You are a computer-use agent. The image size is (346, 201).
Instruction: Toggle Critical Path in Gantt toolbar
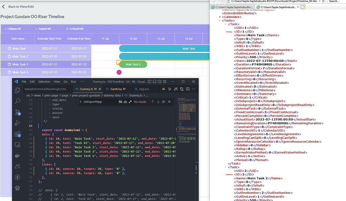pyautogui.click(x=75, y=29)
